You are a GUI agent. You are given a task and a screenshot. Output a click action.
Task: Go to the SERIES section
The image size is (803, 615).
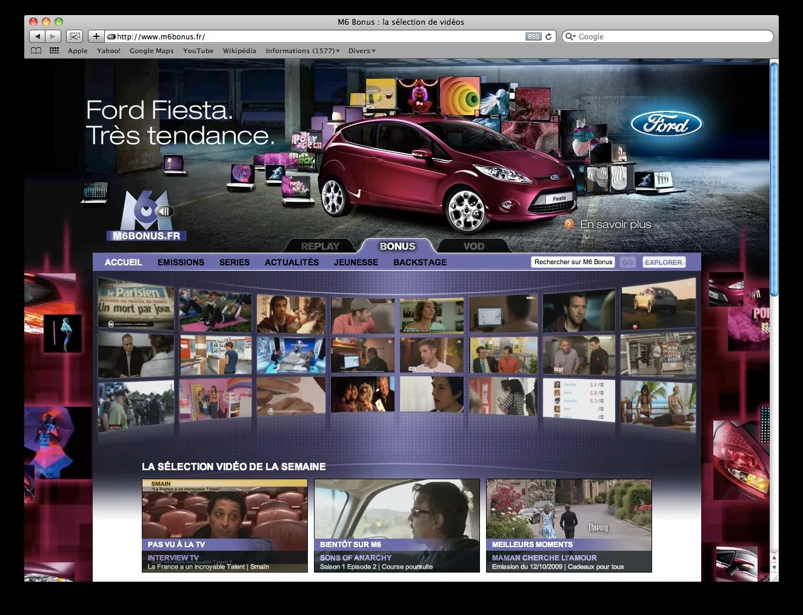[235, 262]
